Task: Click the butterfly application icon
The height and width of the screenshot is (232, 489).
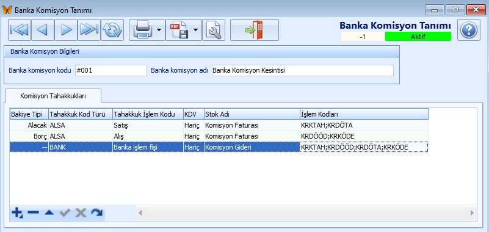Action: pyautogui.click(x=7, y=10)
